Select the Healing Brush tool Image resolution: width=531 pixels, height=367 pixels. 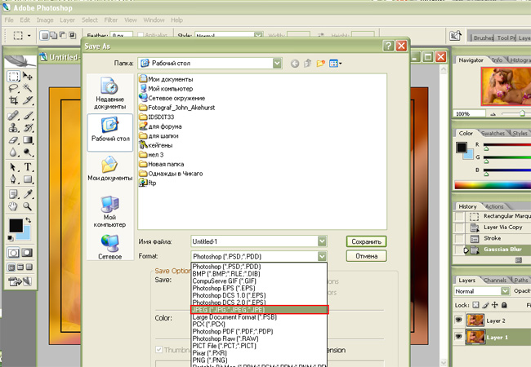tap(14, 116)
